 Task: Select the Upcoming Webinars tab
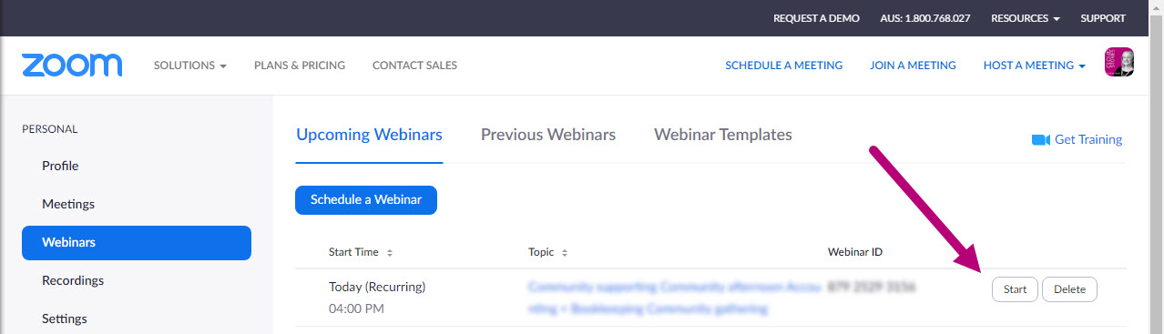369,135
